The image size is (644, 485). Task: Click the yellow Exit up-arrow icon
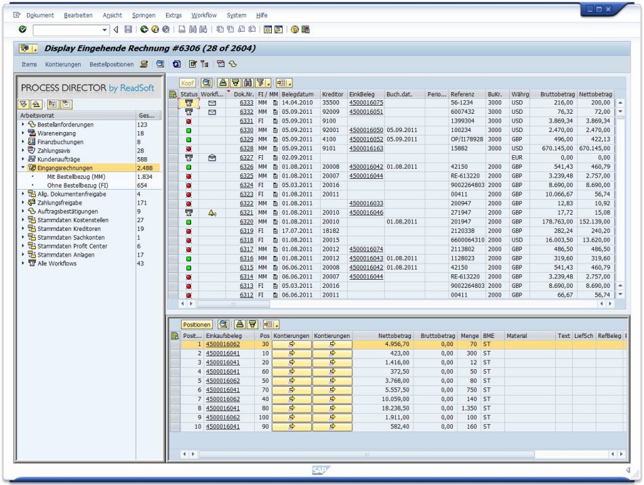click(155, 30)
